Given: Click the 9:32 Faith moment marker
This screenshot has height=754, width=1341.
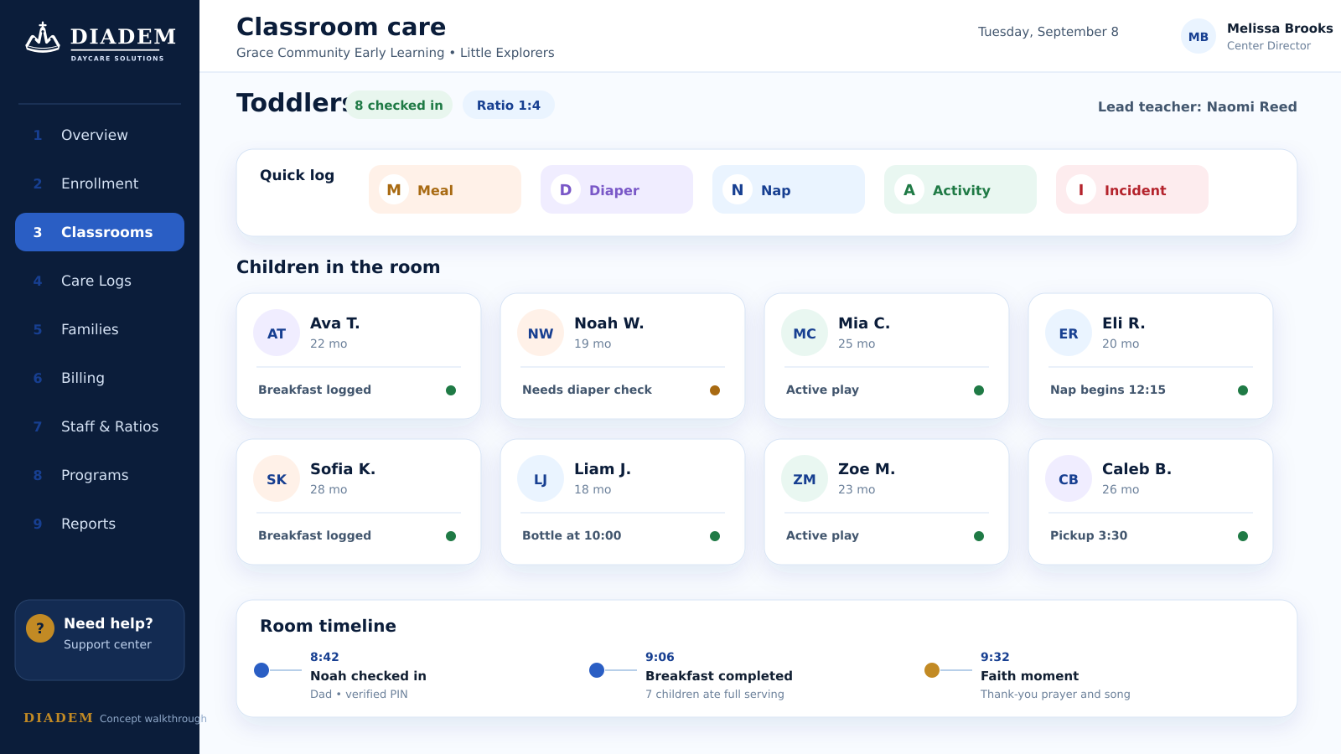Looking at the screenshot, I should click(x=932, y=670).
